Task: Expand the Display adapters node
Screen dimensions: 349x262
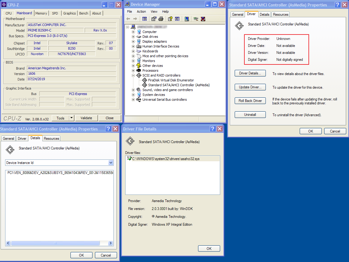Action: (x=133, y=41)
